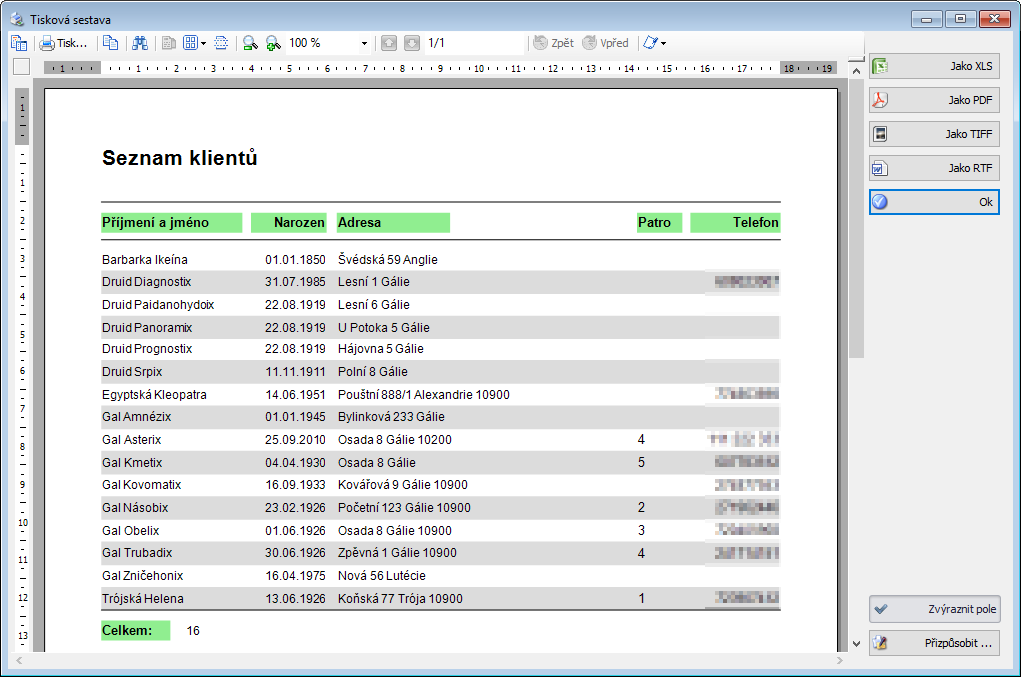This screenshot has width=1021, height=677.
Task: Open find with binoculars icon
Action: click(140, 43)
